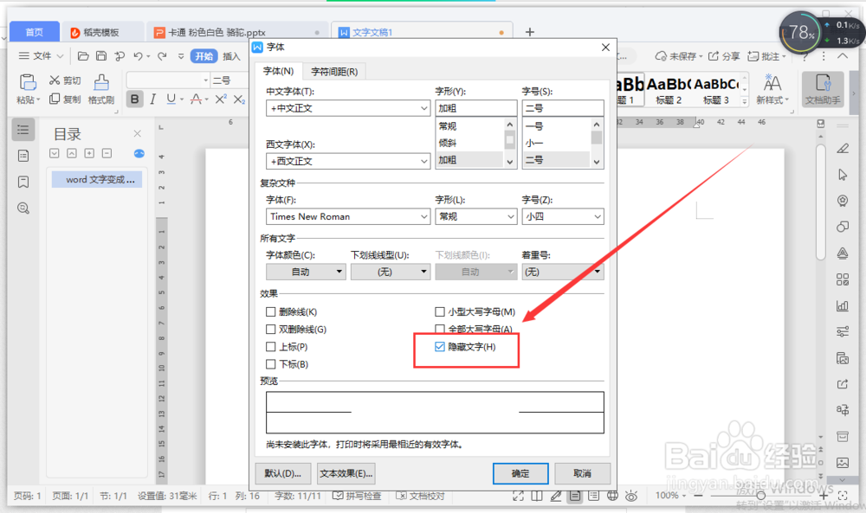This screenshot has width=866, height=513.
Task: Uncheck the 隐藏文字 hidden text option
Action: pos(440,347)
